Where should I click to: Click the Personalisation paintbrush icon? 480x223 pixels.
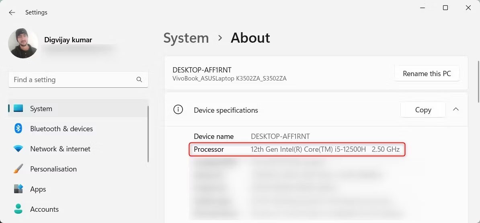(x=18, y=169)
